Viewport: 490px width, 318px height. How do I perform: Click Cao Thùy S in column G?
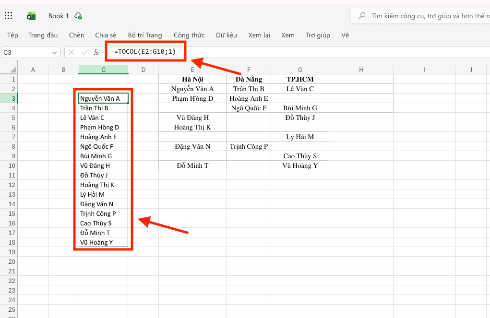tap(300, 156)
